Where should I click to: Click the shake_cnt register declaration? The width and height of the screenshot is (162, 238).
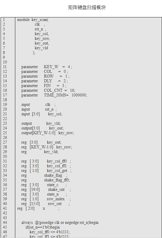tap(46, 189)
